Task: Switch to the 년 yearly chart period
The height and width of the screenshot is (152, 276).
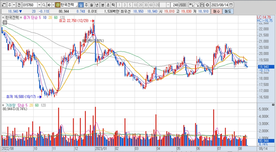Action: point(97,5)
